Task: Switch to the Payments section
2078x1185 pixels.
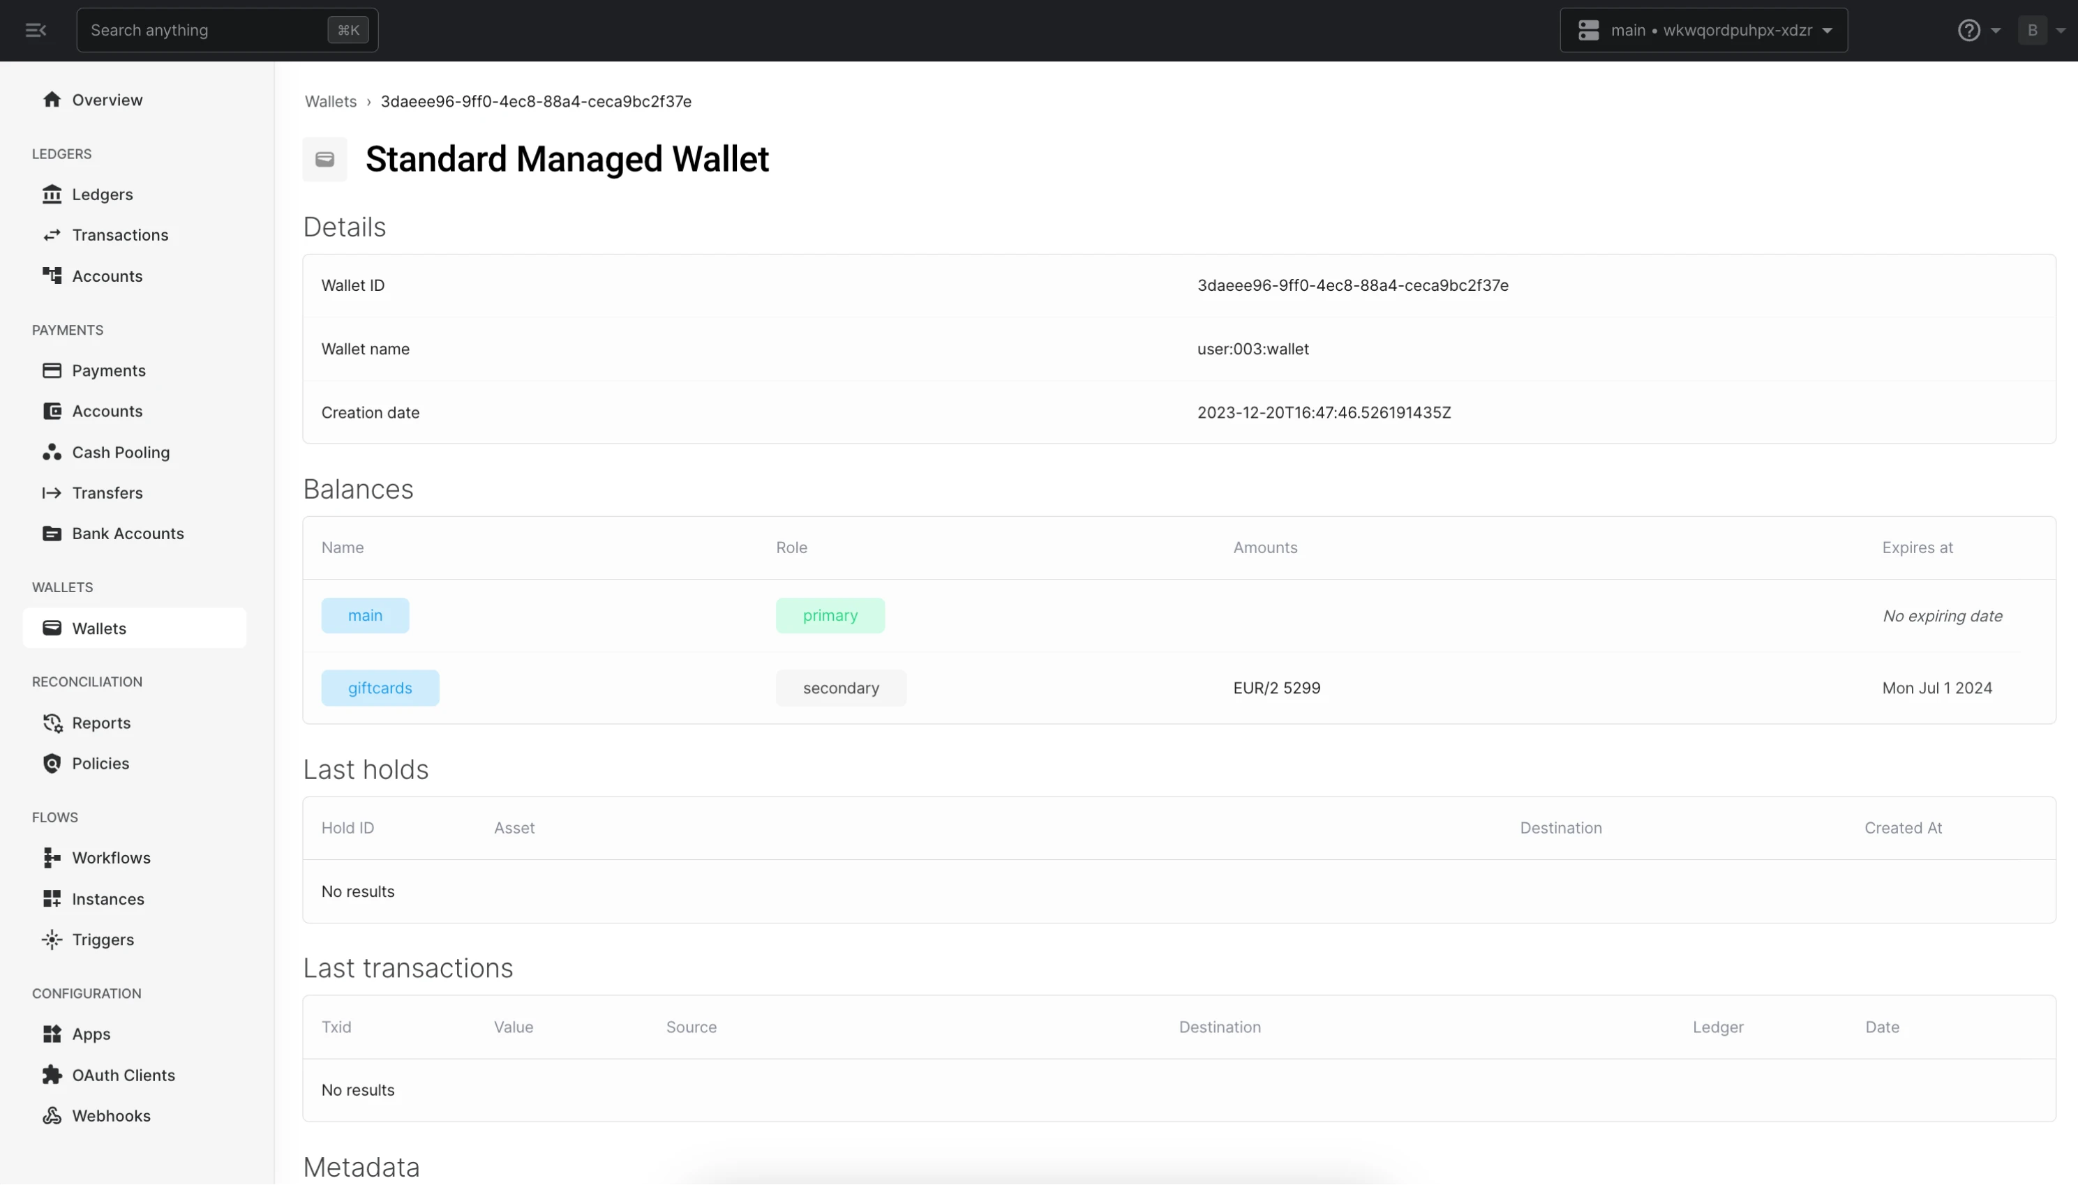Action: click(x=108, y=370)
